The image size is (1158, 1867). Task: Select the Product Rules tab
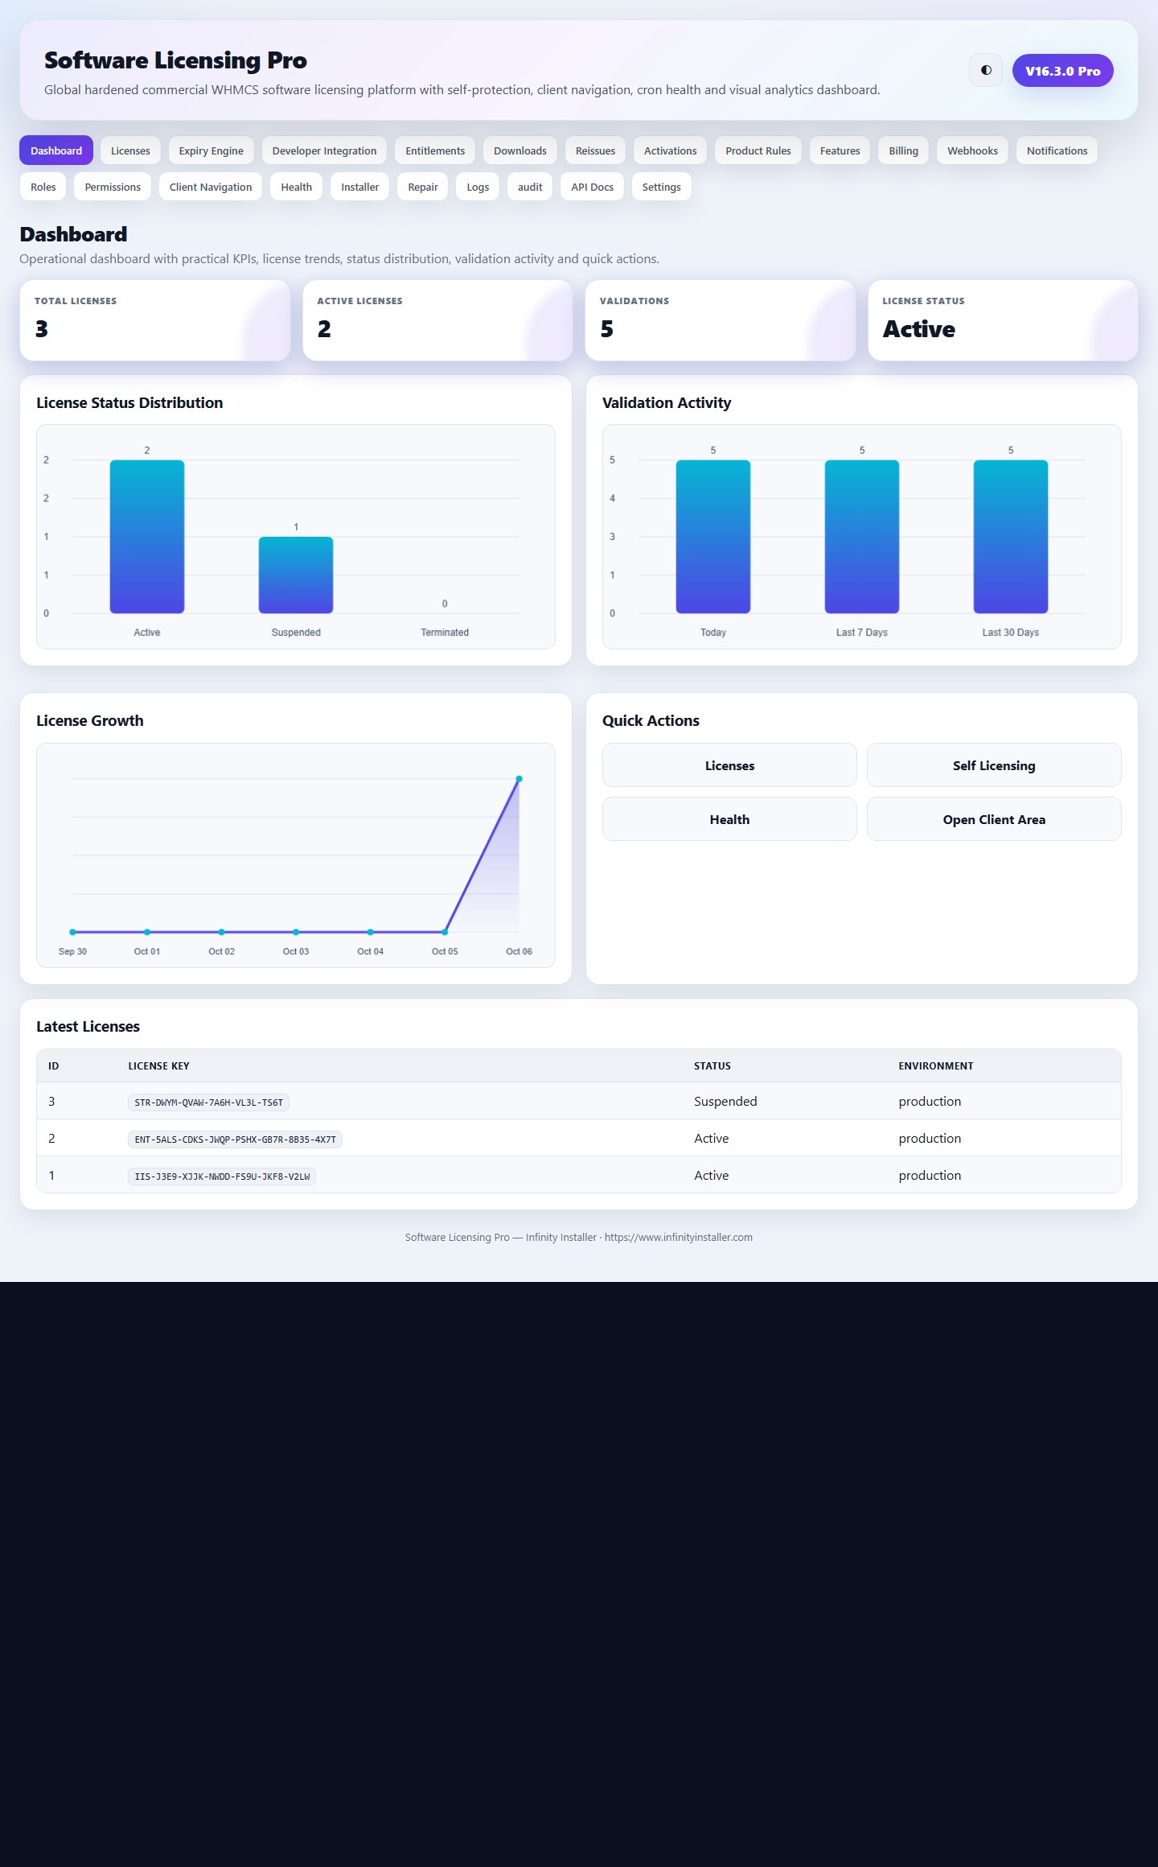click(758, 150)
